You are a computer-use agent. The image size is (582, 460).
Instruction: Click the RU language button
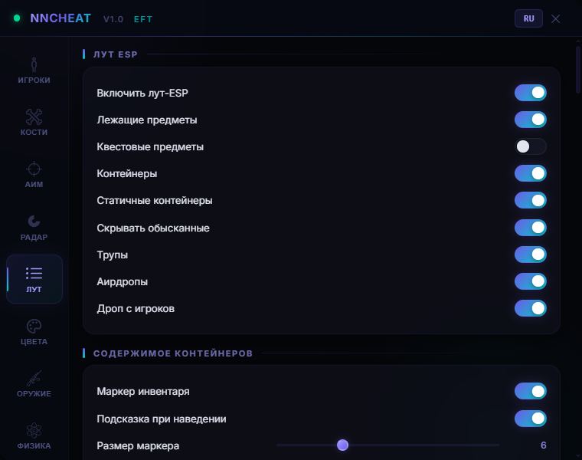point(528,18)
